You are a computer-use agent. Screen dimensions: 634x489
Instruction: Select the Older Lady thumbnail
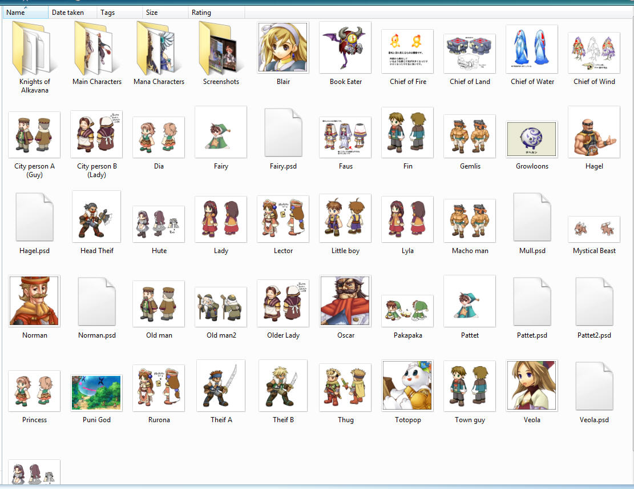coord(283,303)
